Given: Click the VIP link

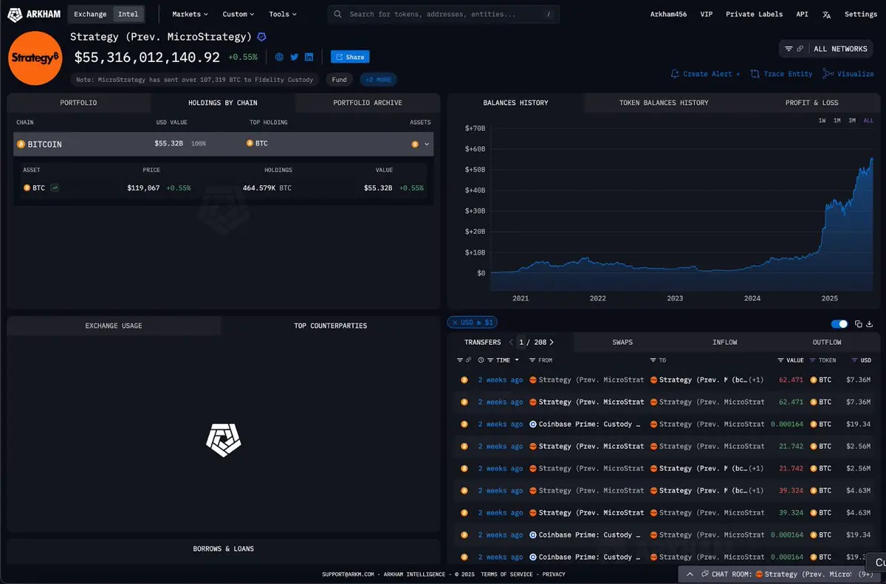Looking at the screenshot, I should (707, 14).
